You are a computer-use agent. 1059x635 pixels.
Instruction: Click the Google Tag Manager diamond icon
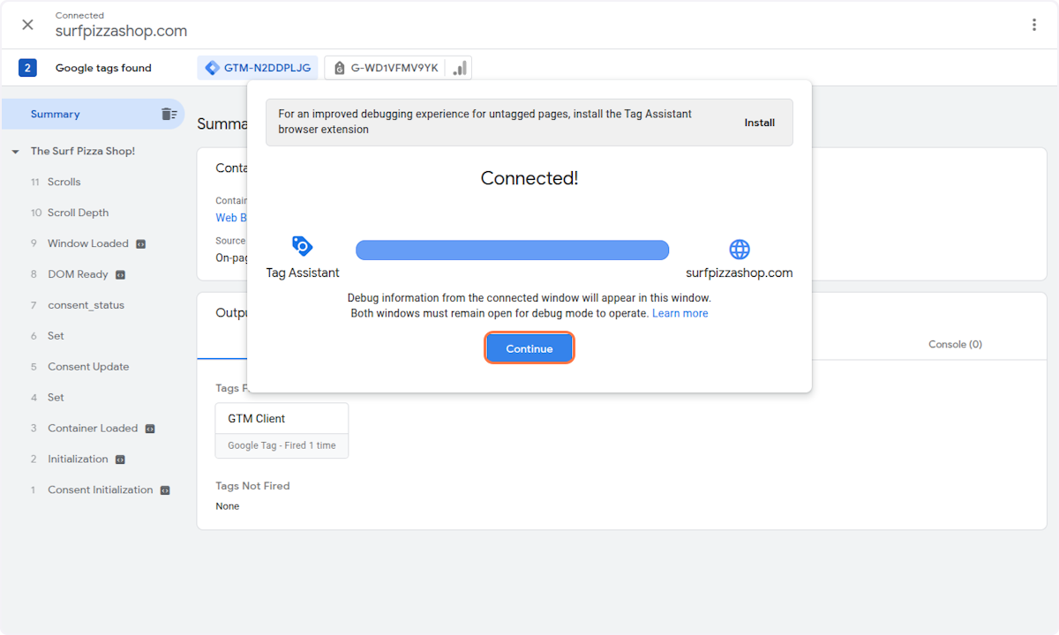pyautogui.click(x=212, y=68)
